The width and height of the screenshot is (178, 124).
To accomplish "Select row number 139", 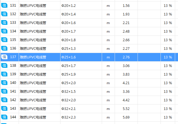I will pyautogui.click(x=13, y=74).
